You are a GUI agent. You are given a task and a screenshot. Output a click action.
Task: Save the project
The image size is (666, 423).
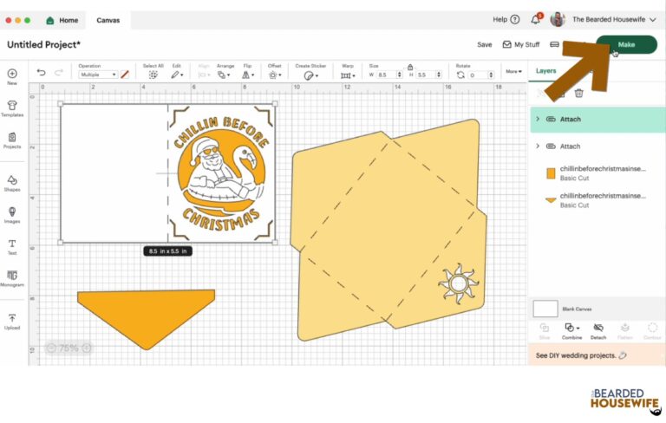pyautogui.click(x=484, y=44)
